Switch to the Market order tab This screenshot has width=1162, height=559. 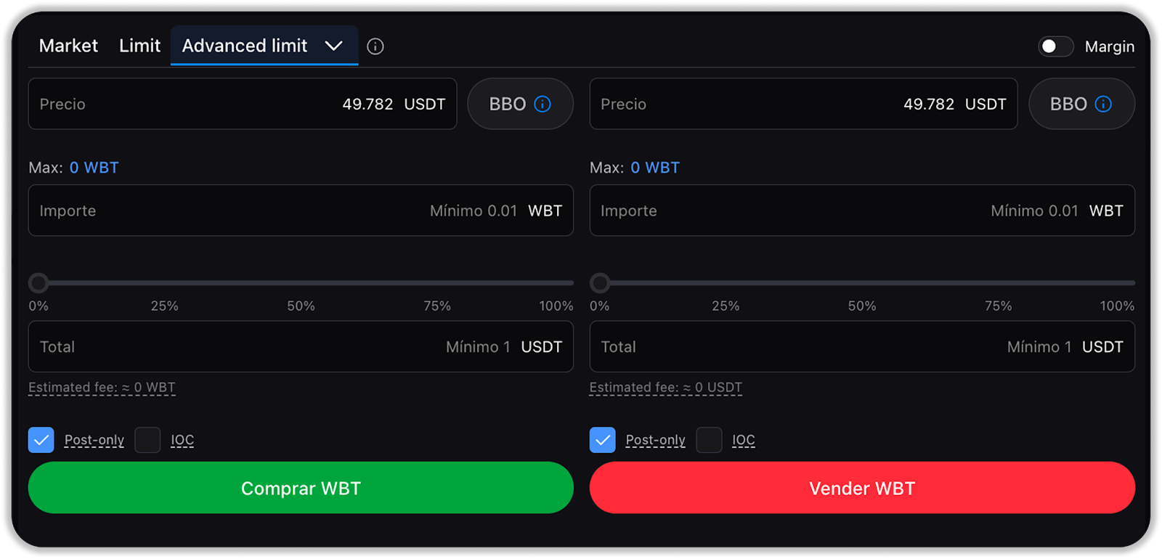tap(68, 46)
